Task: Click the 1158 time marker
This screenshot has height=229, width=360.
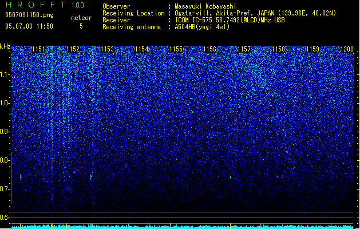Action: 278,49
